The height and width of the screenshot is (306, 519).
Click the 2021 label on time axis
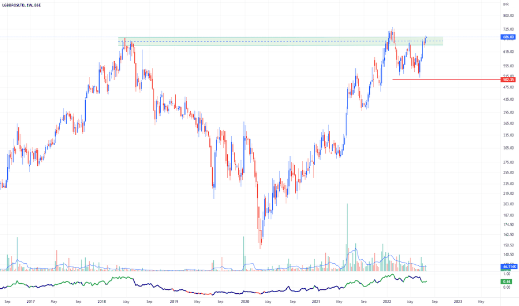316,302
